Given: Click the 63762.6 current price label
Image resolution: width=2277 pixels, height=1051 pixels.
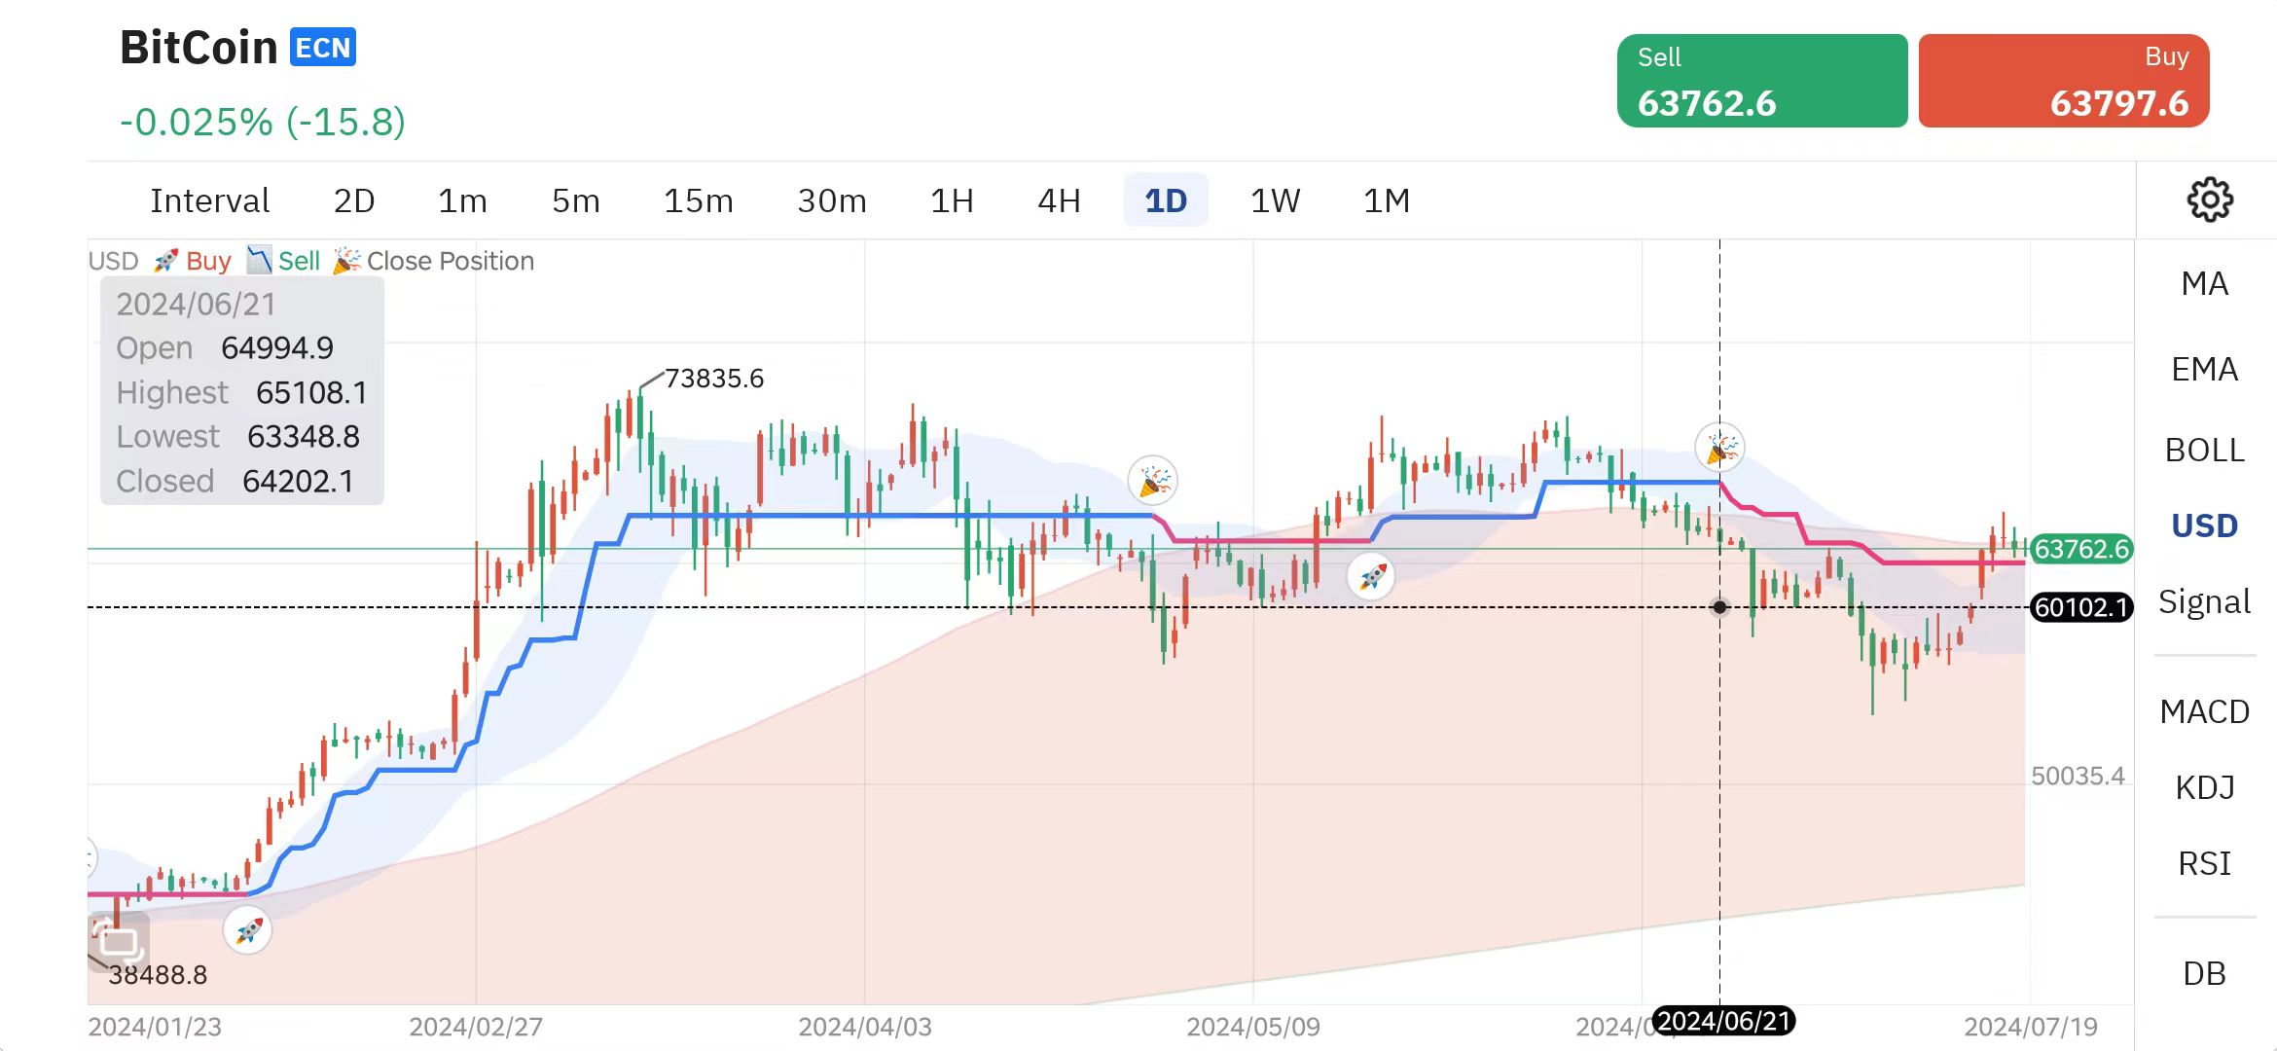Looking at the screenshot, I should tap(2080, 549).
